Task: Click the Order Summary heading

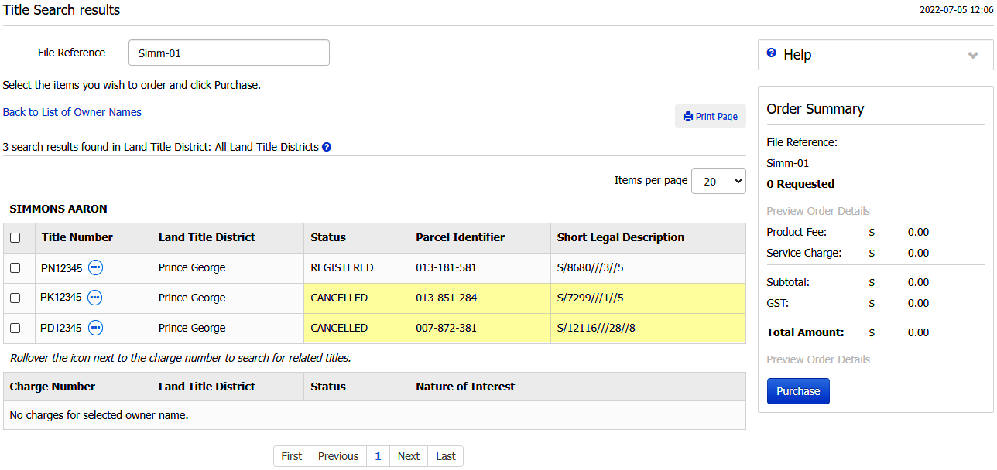Action: click(815, 109)
